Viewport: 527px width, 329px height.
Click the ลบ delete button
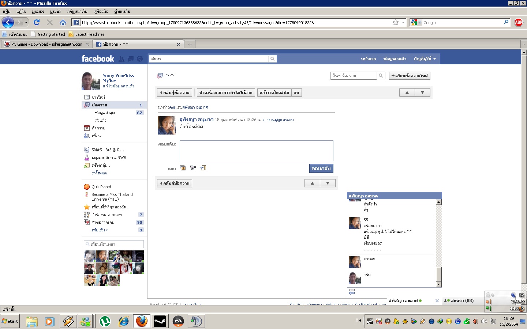click(x=296, y=92)
